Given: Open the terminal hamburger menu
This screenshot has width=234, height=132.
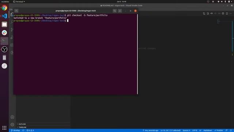Looking at the screenshot, I should click(120, 11).
